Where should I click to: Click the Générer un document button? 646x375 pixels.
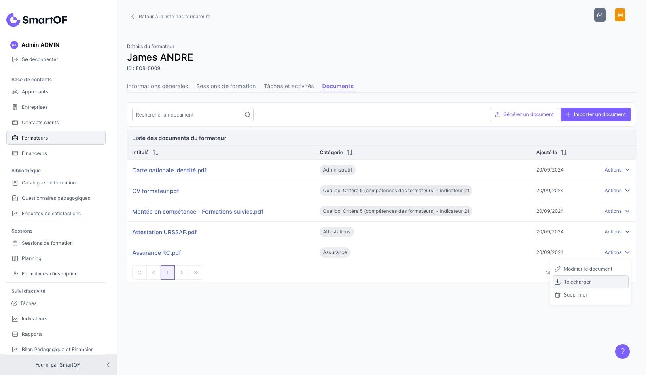coord(524,114)
